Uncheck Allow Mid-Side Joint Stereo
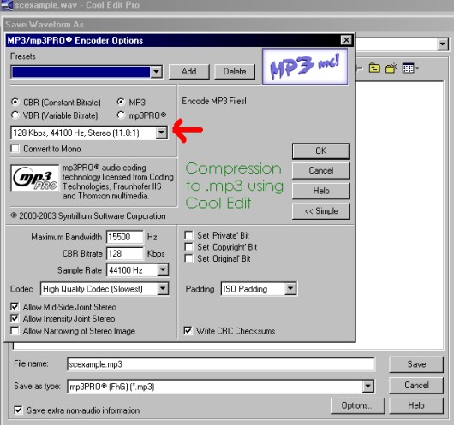Image resolution: width=454 pixels, height=425 pixels. coord(15,306)
